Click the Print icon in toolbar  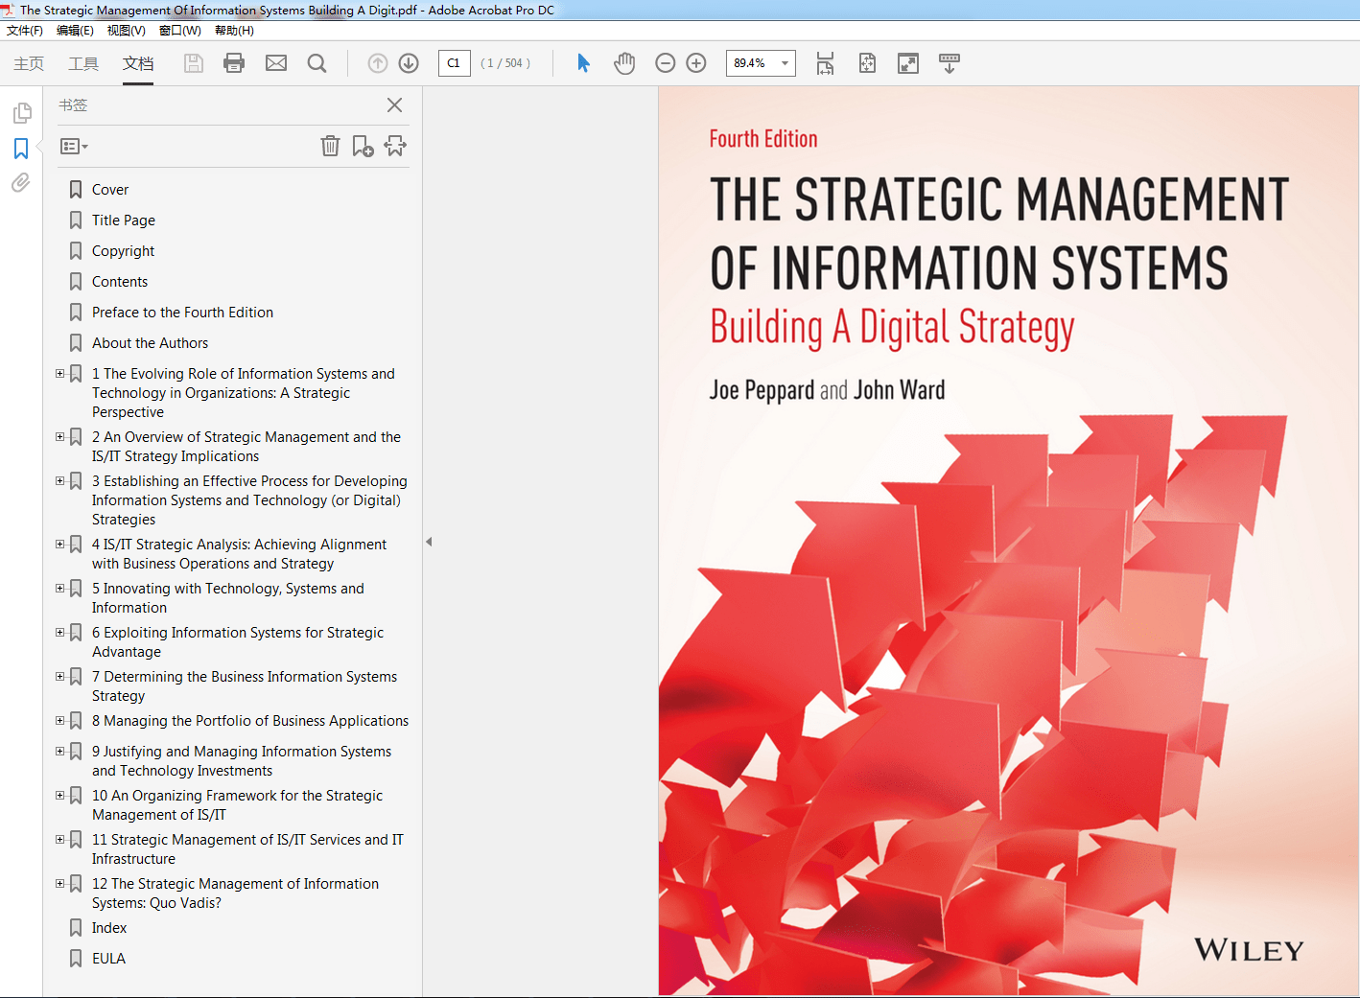[x=233, y=63]
